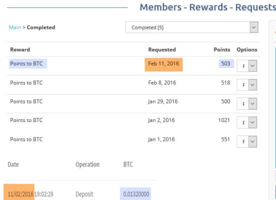Click the Reward column header
Screen dimensions: 276x200
(20, 49)
